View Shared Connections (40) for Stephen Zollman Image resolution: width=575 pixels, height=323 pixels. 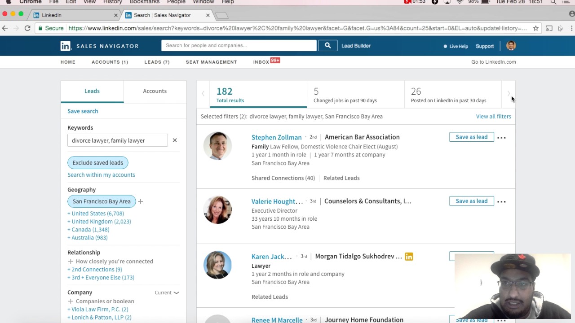point(283,178)
